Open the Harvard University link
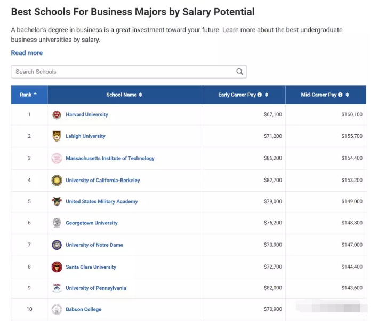Screen dimensions: 378x321 coord(87,114)
